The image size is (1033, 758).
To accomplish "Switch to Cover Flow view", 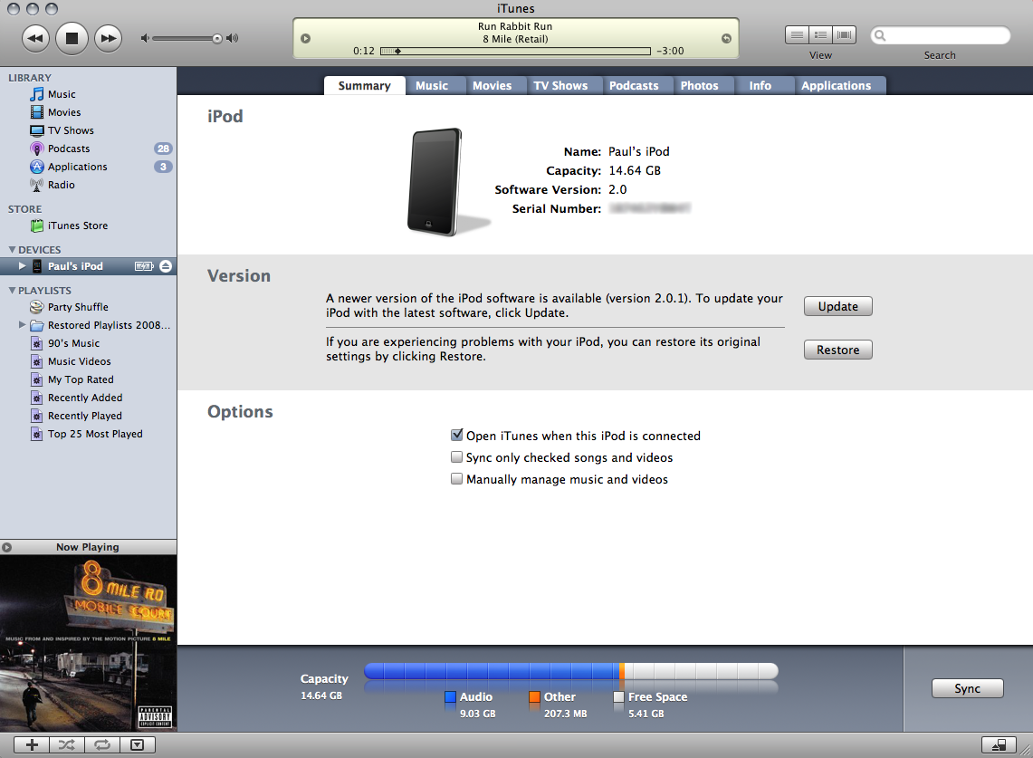I will pos(844,35).
